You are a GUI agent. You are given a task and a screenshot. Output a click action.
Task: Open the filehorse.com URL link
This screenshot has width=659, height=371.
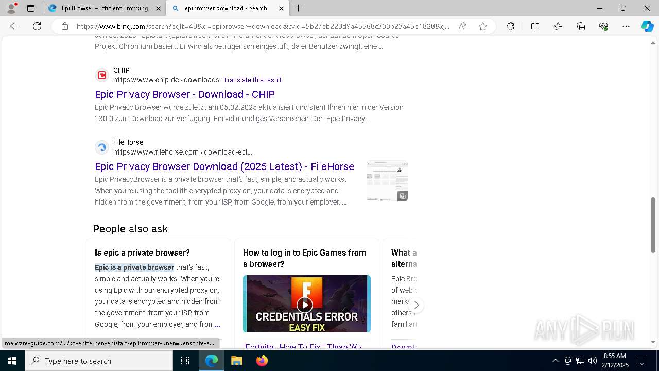(x=183, y=152)
